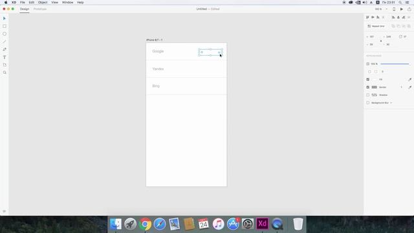Click the Add boolean operation icon
Screen dimensions: 414x233
(x=393, y=26)
